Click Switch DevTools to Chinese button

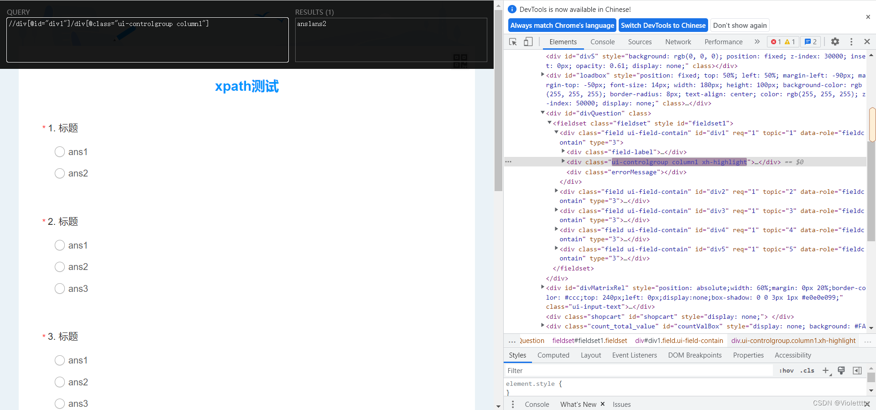(x=663, y=26)
